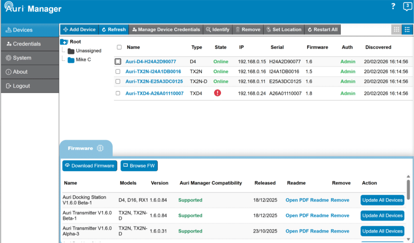Open Manage Device Credentials
This screenshot has height=243, width=414.
(166, 30)
